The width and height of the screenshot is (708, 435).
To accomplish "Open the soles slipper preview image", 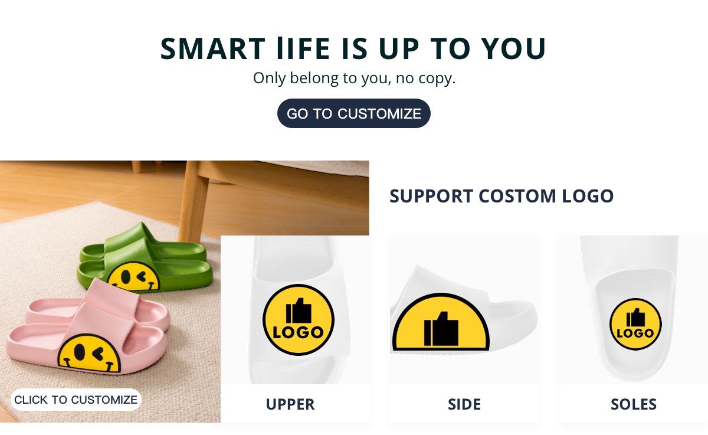I will coord(633,310).
